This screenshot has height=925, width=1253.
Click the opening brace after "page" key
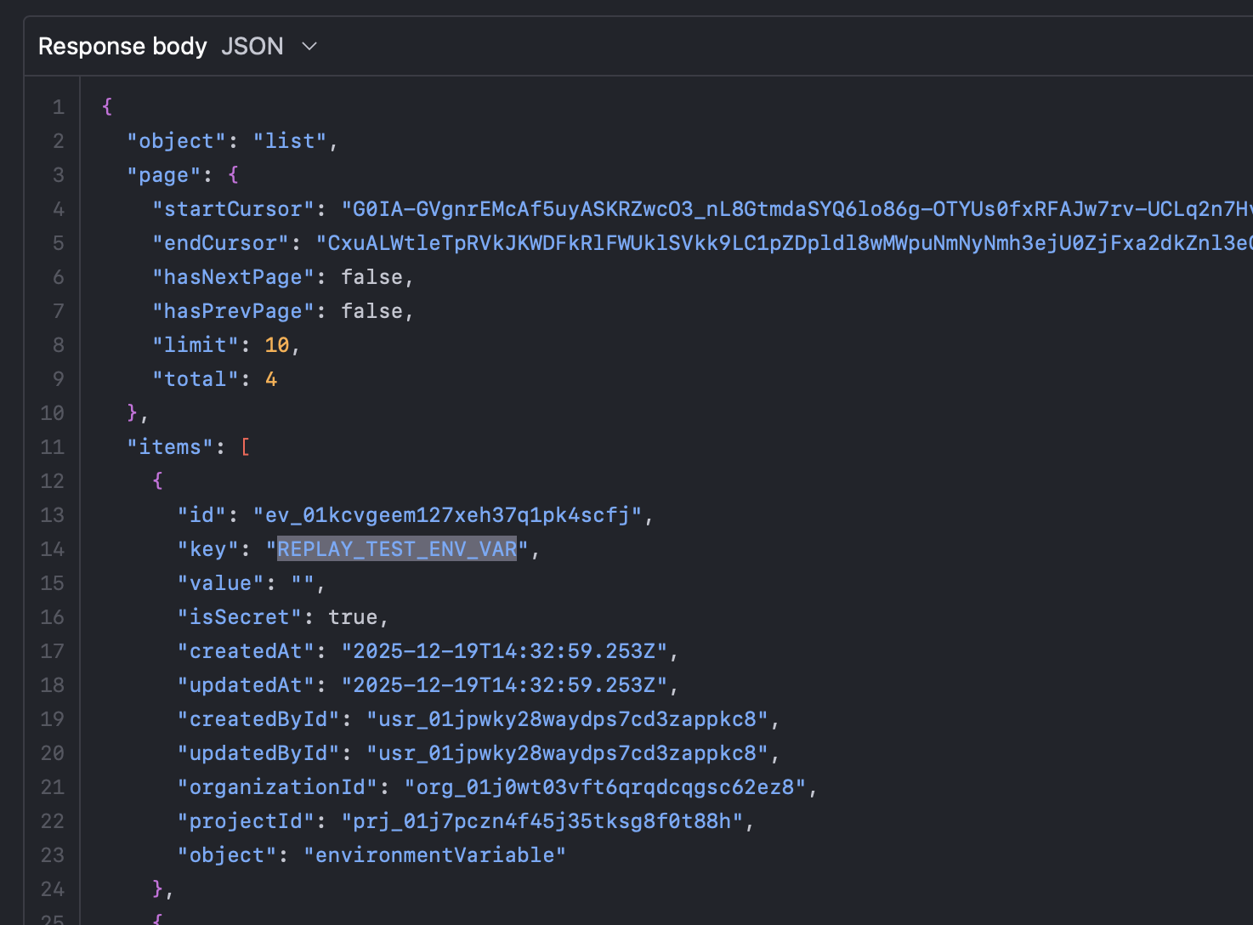click(x=234, y=175)
